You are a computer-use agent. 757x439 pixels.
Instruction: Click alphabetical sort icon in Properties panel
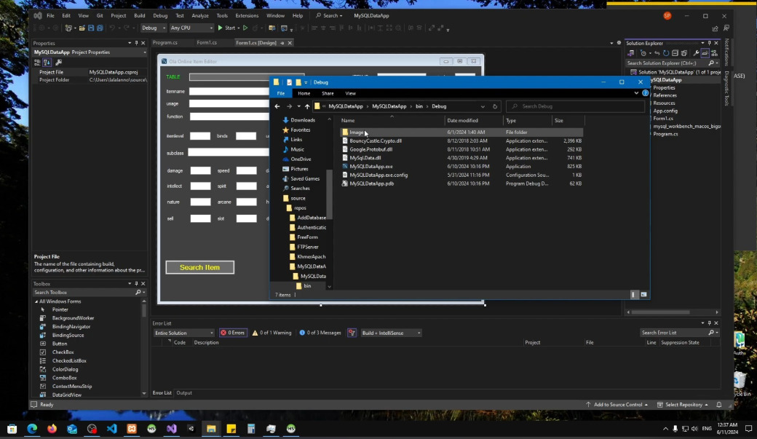(47, 63)
